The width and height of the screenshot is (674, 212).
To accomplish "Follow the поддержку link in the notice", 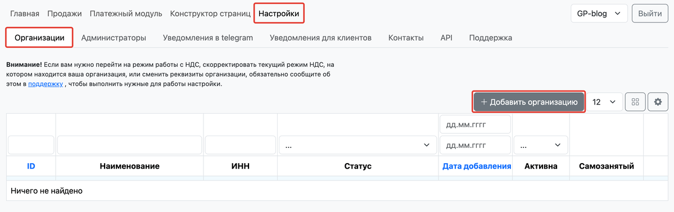I will click(46, 84).
